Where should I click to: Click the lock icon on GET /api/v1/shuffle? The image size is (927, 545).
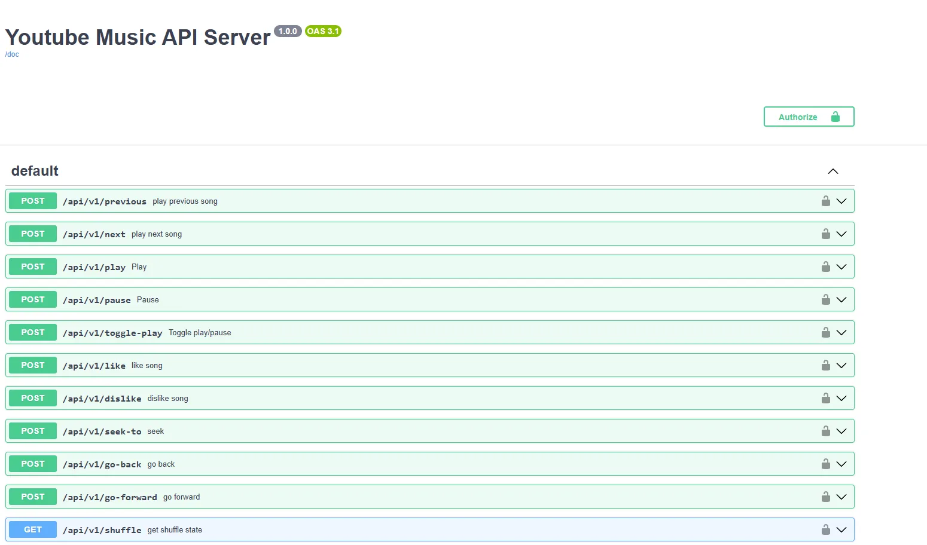tap(825, 530)
